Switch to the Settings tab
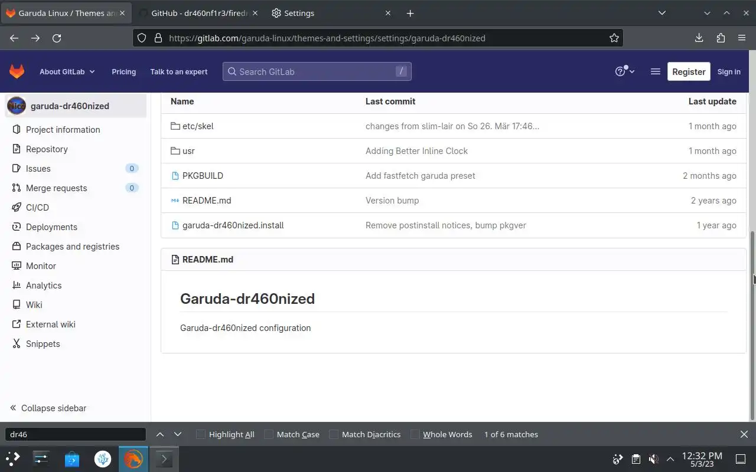 tap(331, 13)
